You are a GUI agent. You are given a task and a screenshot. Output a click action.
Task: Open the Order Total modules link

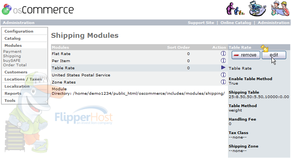[15, 65]
